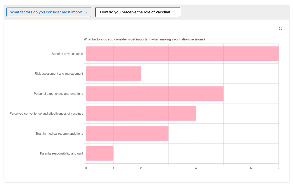Click 'Perceived convenience and effectiveness of vaccines' label
The height and width of the screenshot is (188, 293).
pos(46,114)
